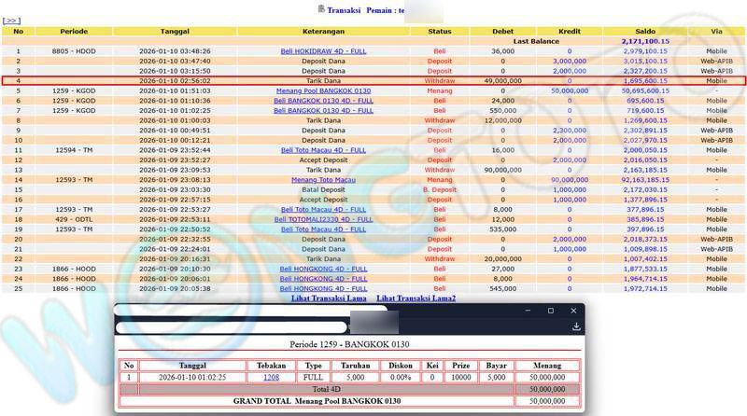
Task: Maximize the popup window
Action: point(550,311)
